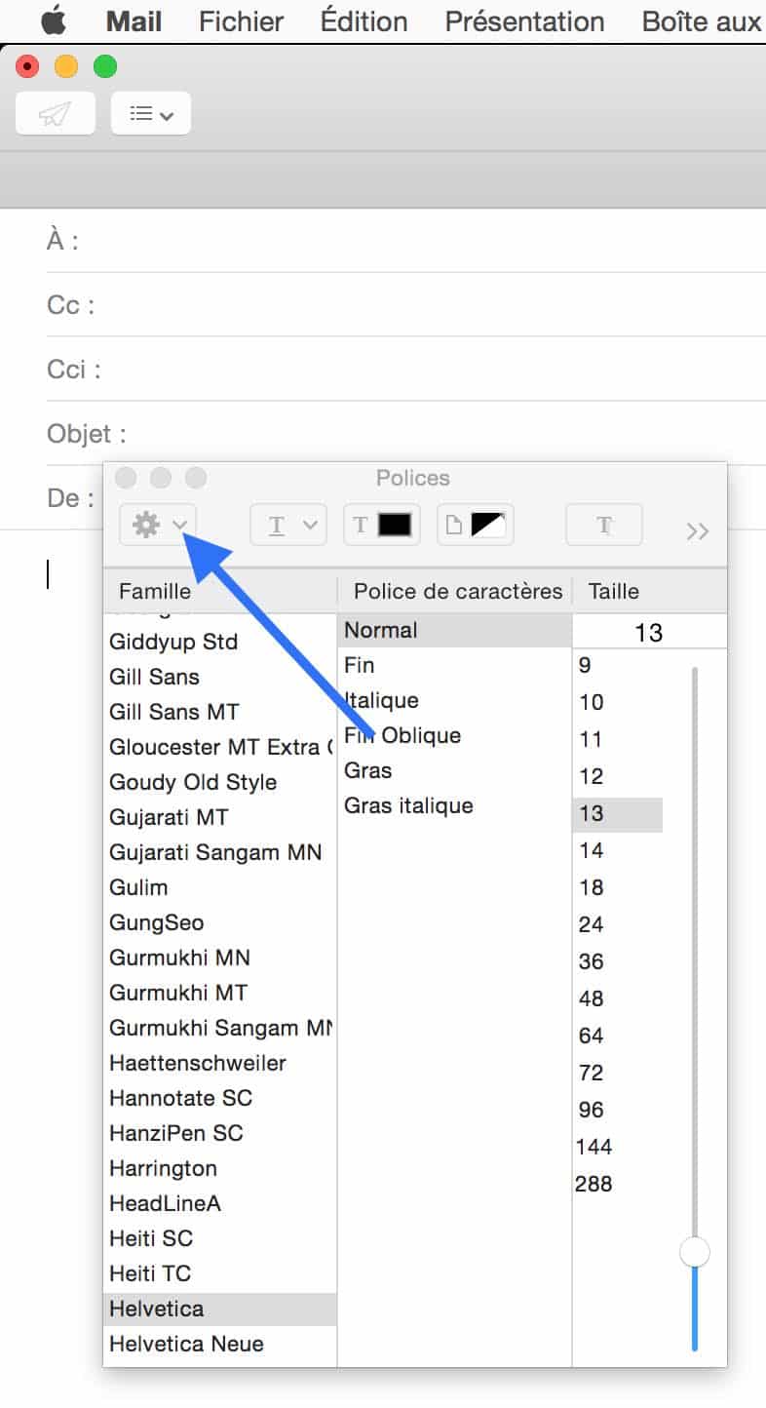
Task: Click the send message paper plane icon
Action: (55, 112)
